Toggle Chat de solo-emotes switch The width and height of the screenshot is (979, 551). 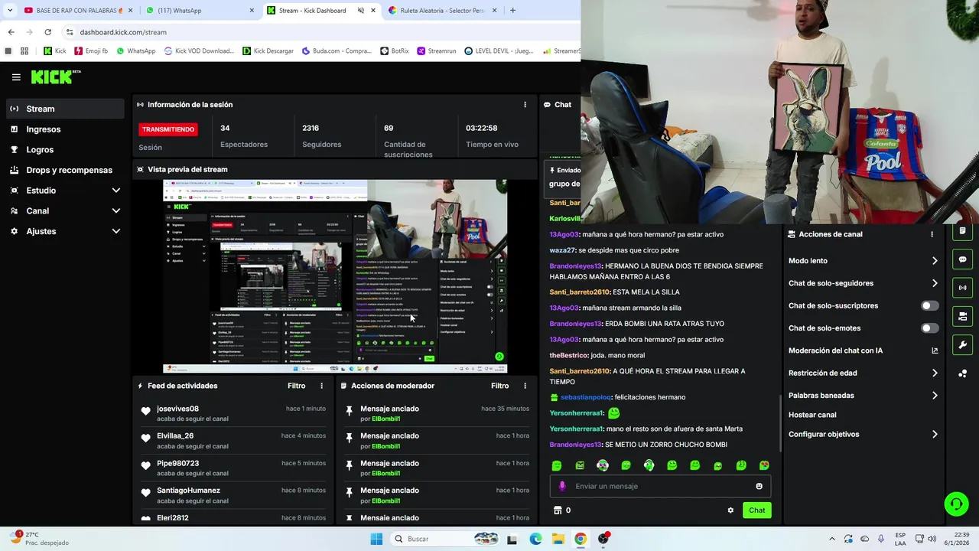(929, 328)
